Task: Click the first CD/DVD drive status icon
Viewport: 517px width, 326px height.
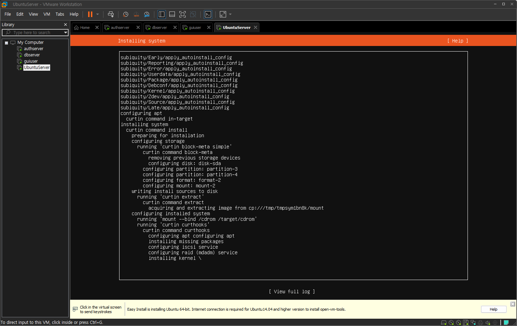Action: 451,323
